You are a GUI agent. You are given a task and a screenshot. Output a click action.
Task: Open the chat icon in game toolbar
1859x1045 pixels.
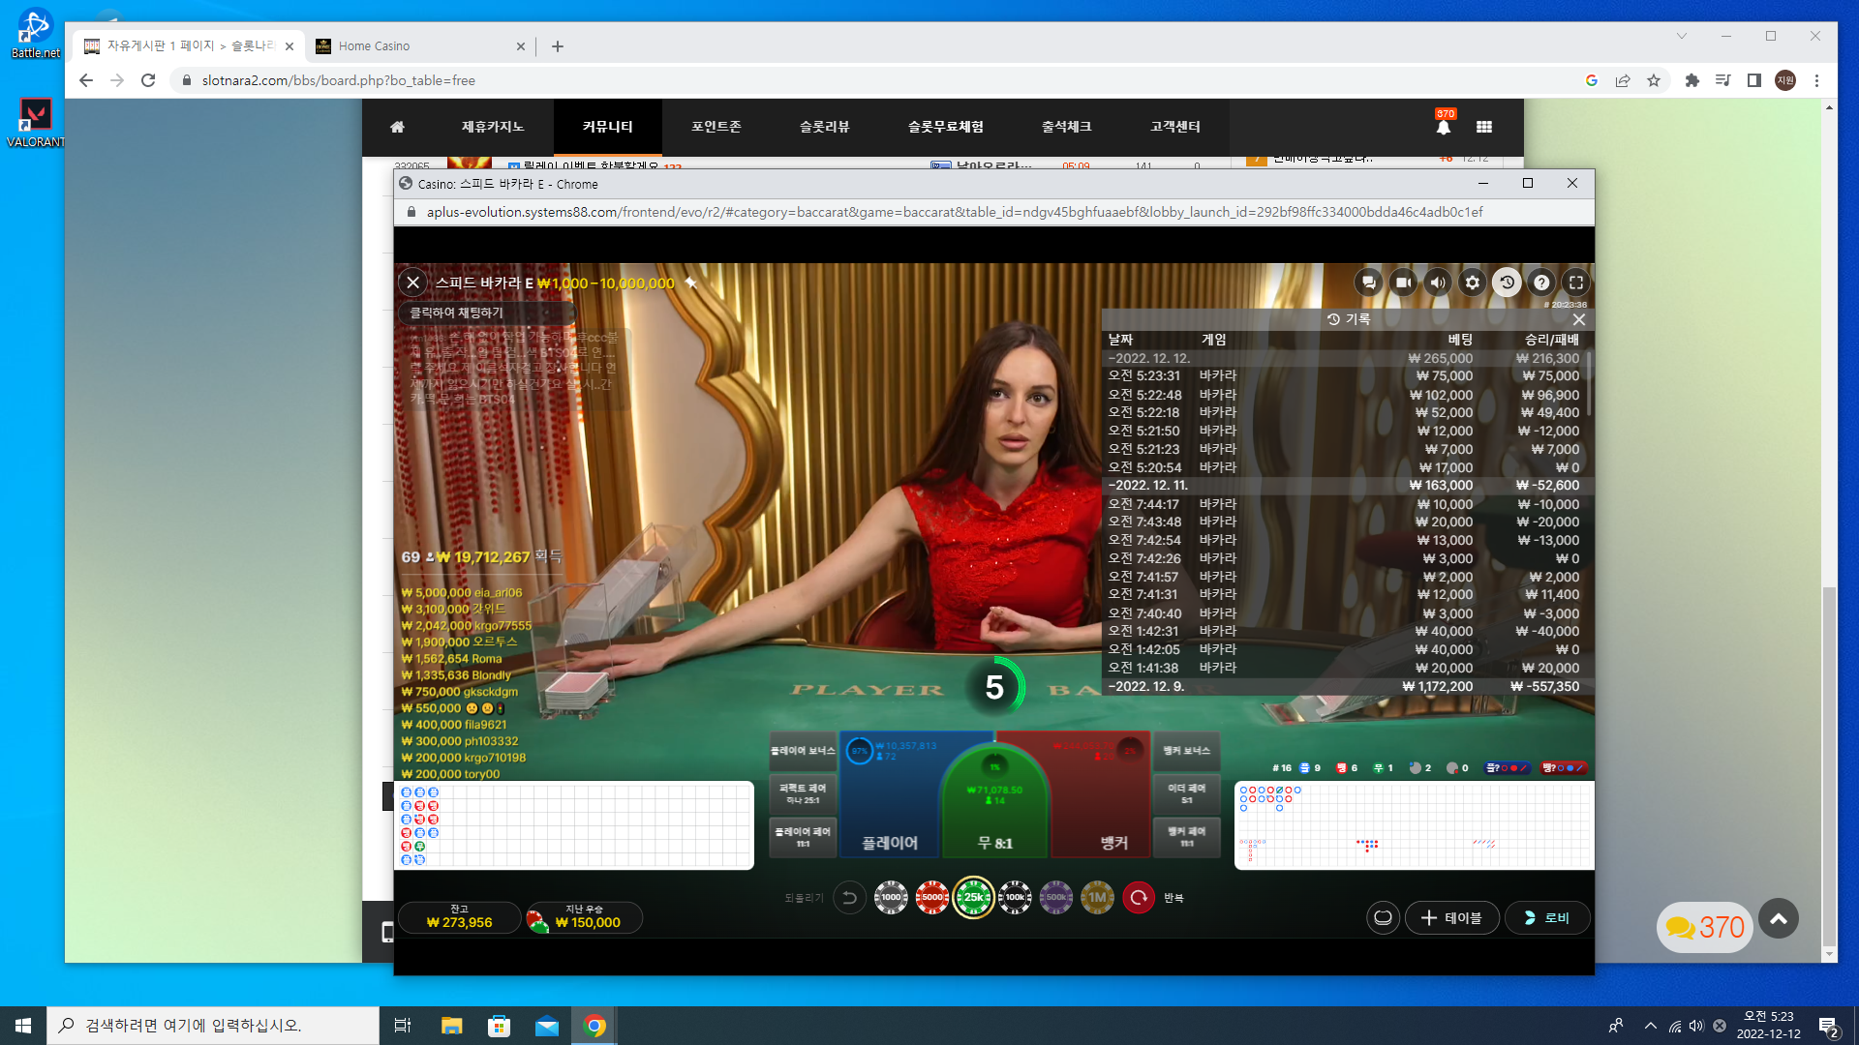coord(1368,283)
